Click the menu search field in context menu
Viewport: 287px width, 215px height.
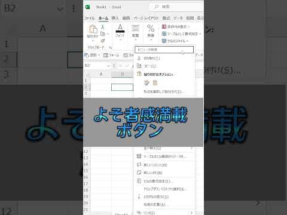[x=164, y=50]
